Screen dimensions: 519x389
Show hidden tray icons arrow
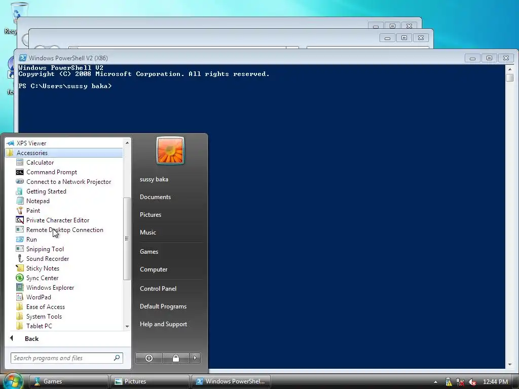pos(435,382)
